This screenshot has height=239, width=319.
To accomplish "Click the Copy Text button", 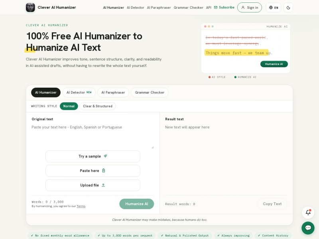I will tap(272, 204).
